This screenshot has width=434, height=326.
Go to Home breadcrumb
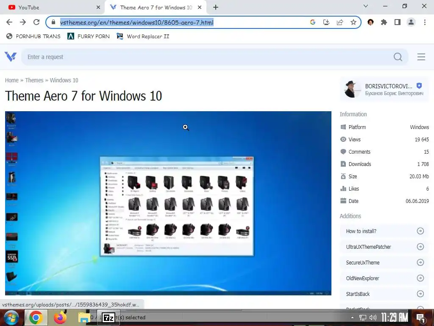point(11,80)
